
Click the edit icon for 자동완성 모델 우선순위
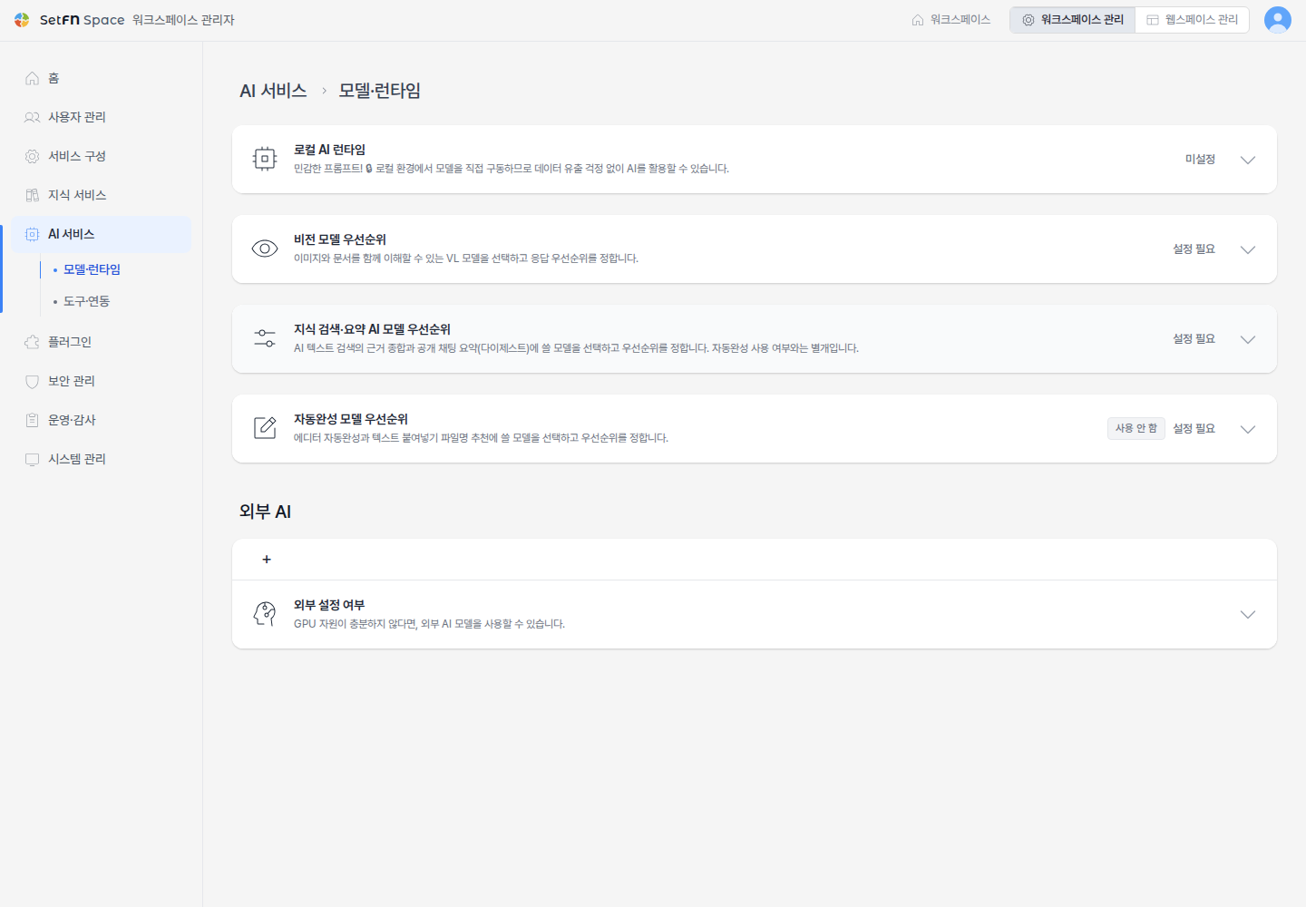[265, 428]
